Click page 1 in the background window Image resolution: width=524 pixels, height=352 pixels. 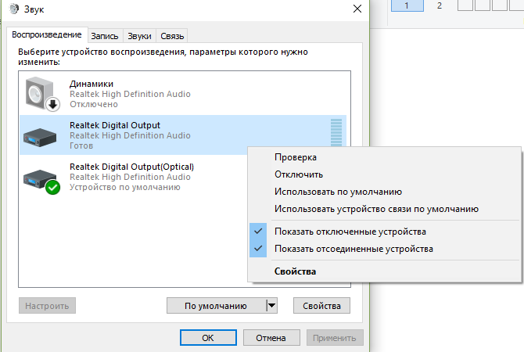pyautogui.click(x=407, y=5)
